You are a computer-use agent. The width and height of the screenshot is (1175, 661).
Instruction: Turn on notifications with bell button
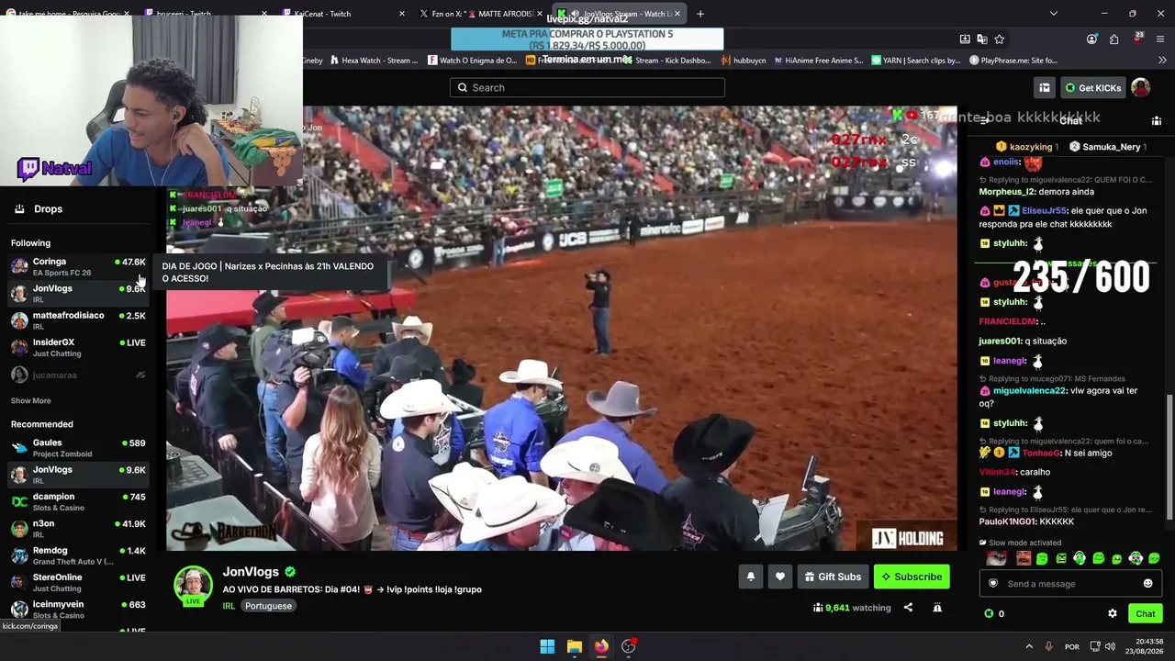tap(750, 577)
